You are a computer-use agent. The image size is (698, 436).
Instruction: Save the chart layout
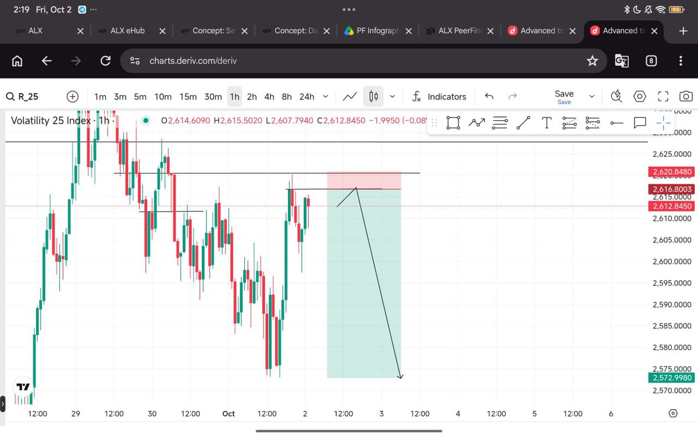pos(564,97)
